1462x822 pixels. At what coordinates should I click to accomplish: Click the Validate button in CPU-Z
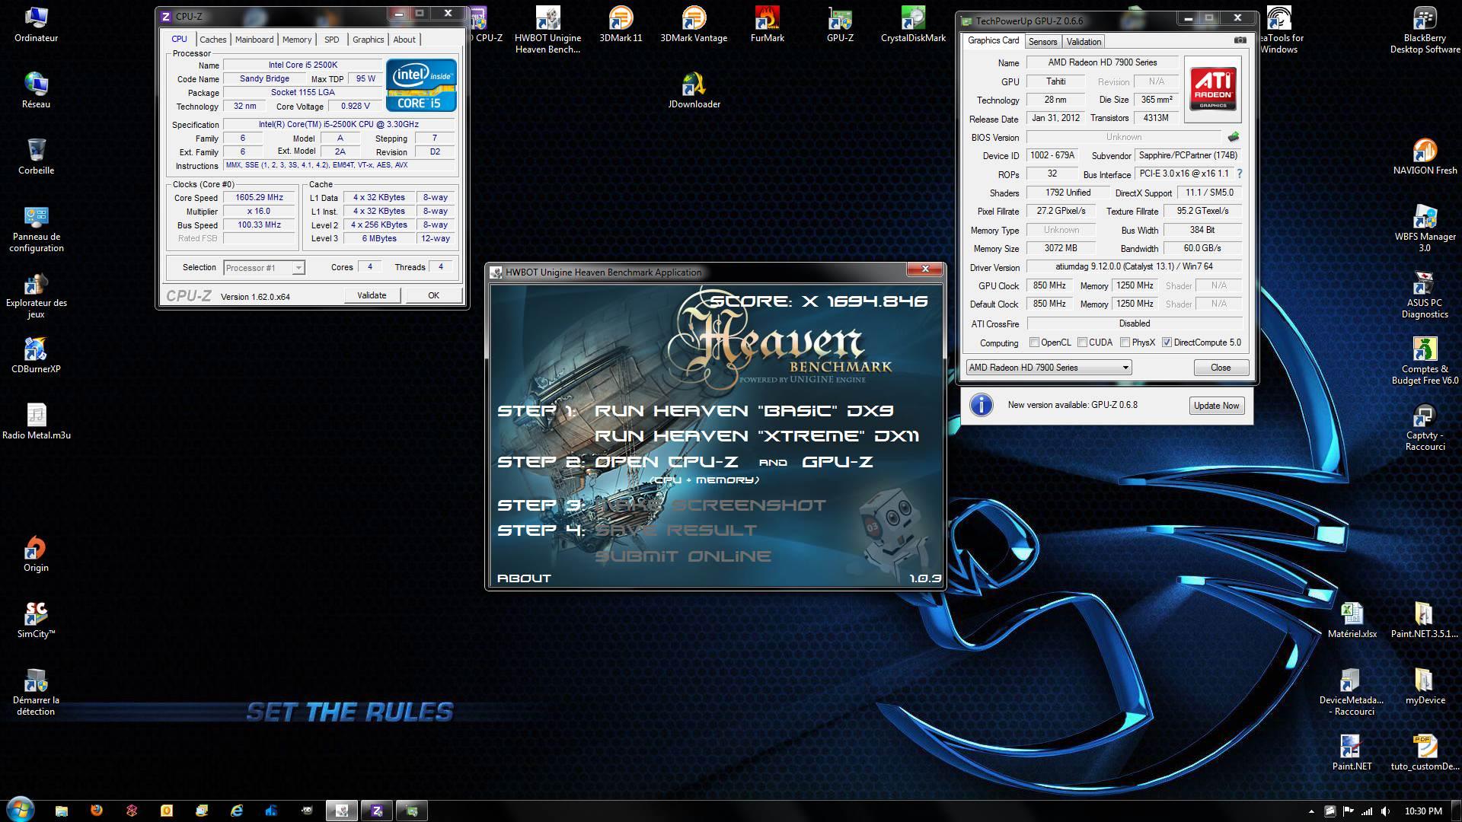coord(372,295)
